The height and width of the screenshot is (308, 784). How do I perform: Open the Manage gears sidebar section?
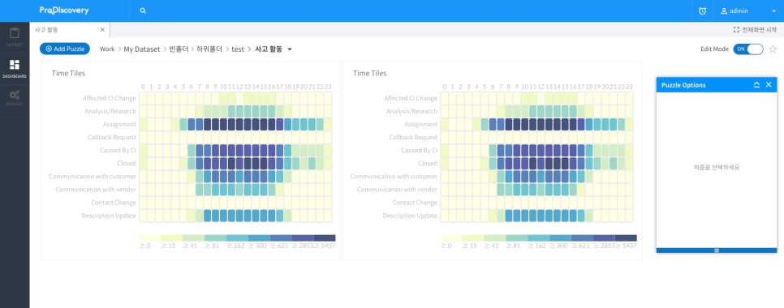pos(15,98)
